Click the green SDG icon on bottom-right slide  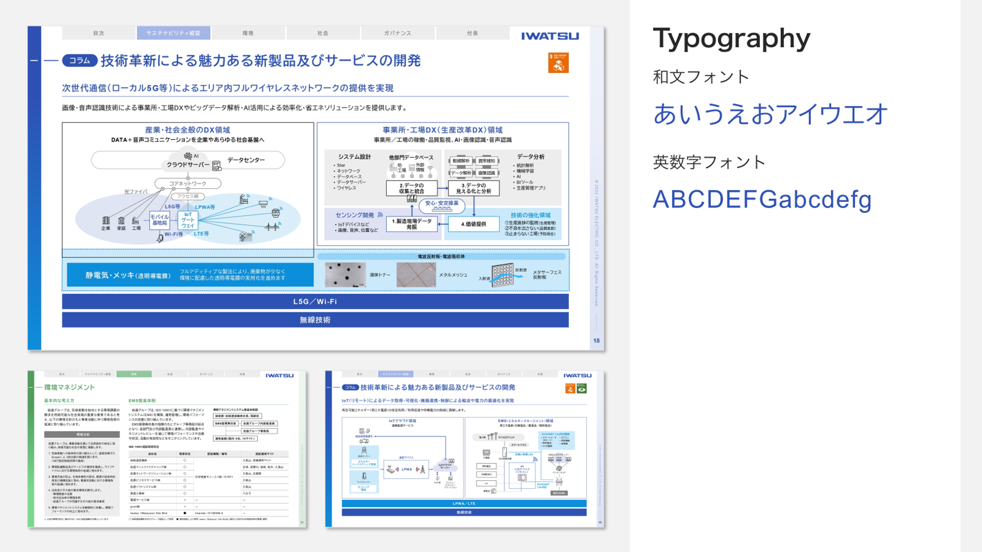581,389
